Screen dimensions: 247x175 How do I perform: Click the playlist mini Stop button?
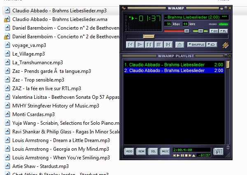[x=186, y=156]
